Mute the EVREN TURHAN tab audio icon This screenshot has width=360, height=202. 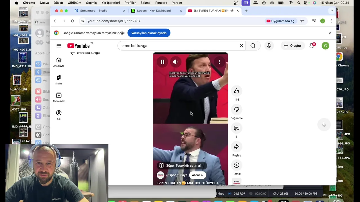coord(232,11)
